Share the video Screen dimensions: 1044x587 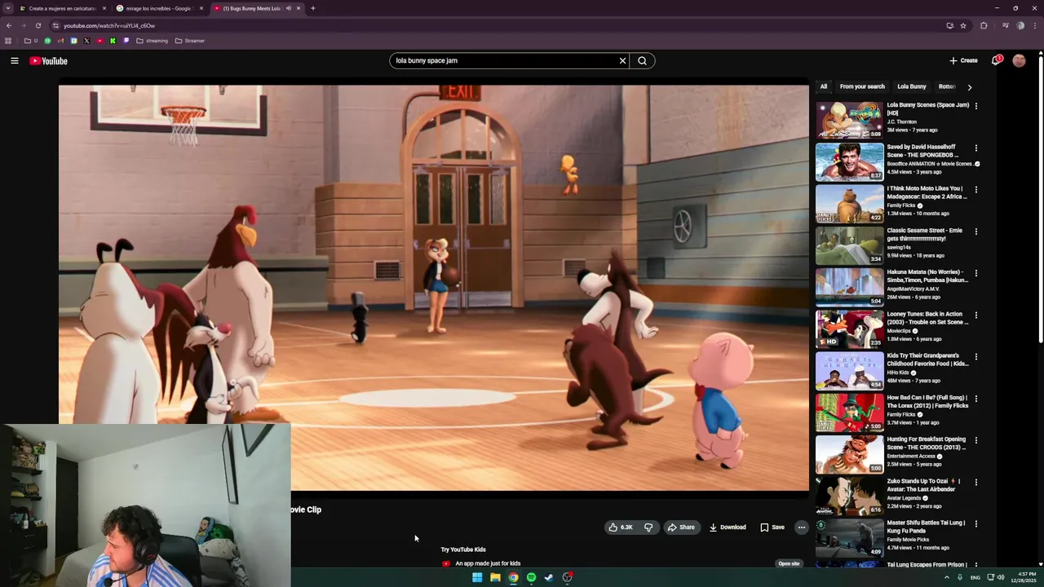681,527
